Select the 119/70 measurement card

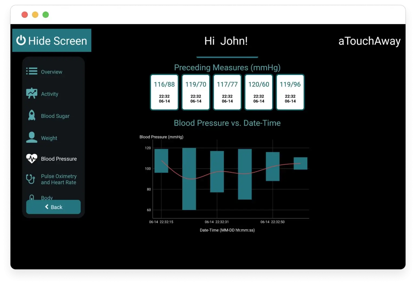pos(196,92)
